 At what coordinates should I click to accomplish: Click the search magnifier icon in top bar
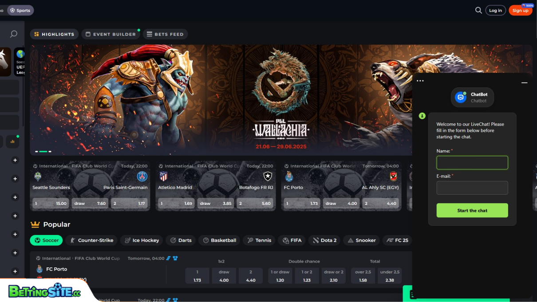[478, 10]
